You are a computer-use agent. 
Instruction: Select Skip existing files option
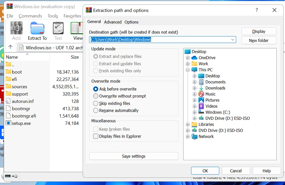[x=96, y=103]
